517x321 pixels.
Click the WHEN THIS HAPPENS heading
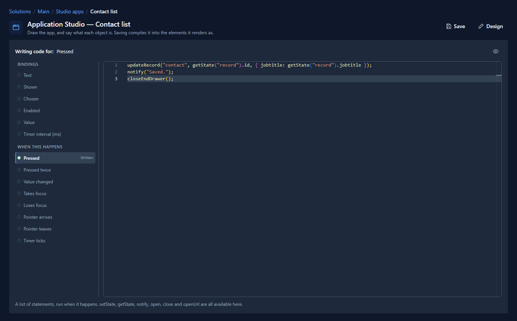(x=40, y=147)
